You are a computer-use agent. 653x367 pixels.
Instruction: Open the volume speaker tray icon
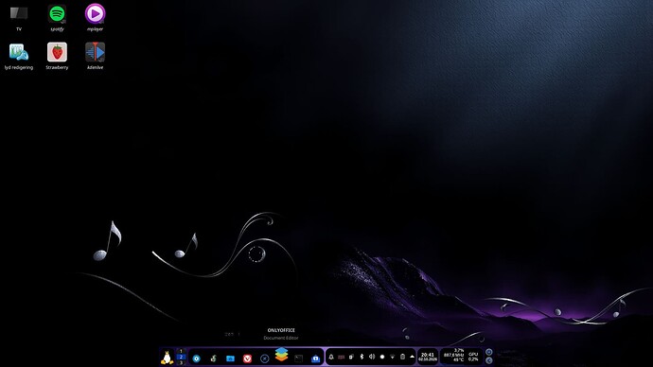tap(372, 357)
